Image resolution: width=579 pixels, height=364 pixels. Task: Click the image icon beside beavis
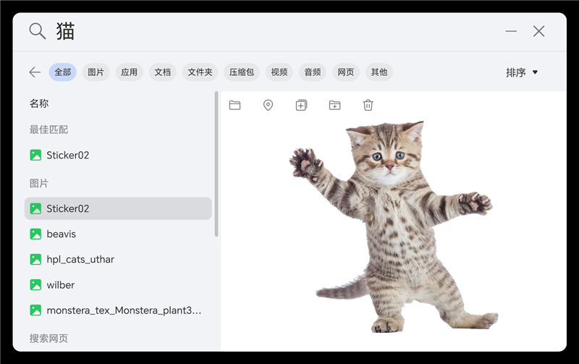tap(35, 234)
